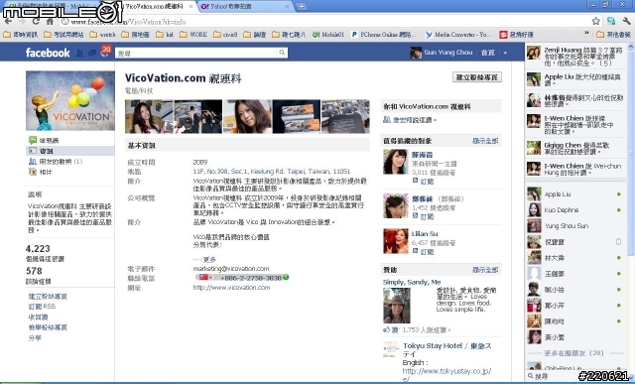Open the Chrome wrench menu
The image size is (635, 384).
[626, 21]
